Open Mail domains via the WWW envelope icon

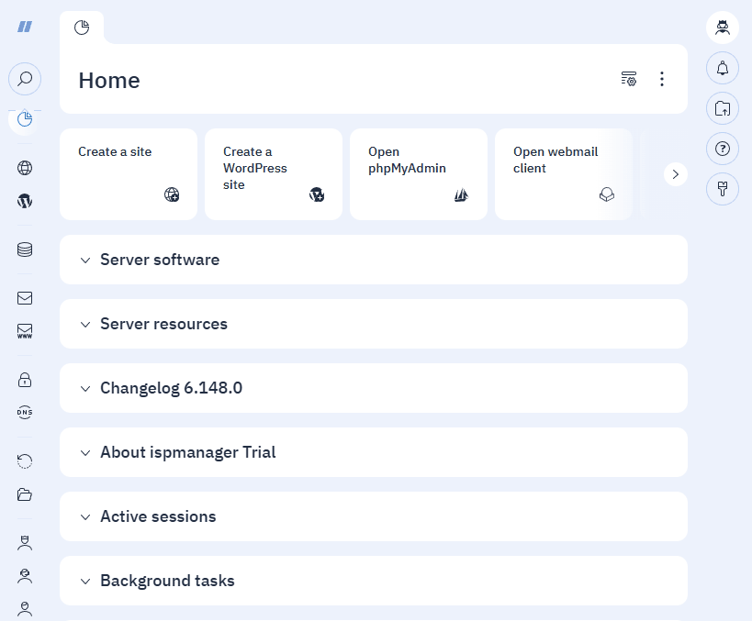pyautogui.click(x=25, y=331)
